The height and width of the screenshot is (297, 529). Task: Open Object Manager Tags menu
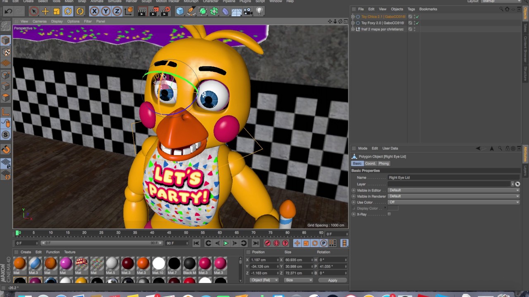click(x=411, y=9)
